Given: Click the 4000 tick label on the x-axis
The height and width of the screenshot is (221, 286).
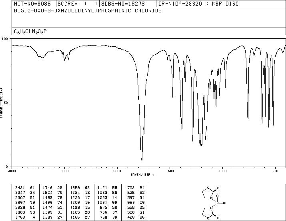Looking at the screenshot, I should [12, 171].
